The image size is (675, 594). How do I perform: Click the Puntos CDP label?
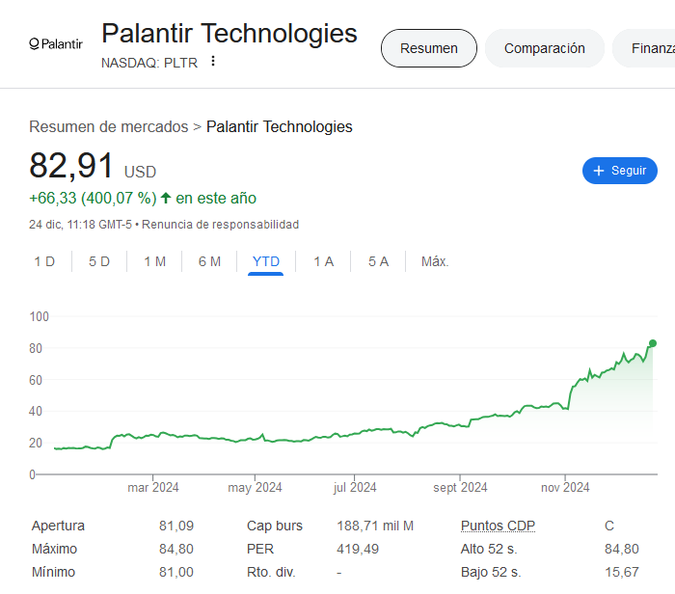click(498, 526)
